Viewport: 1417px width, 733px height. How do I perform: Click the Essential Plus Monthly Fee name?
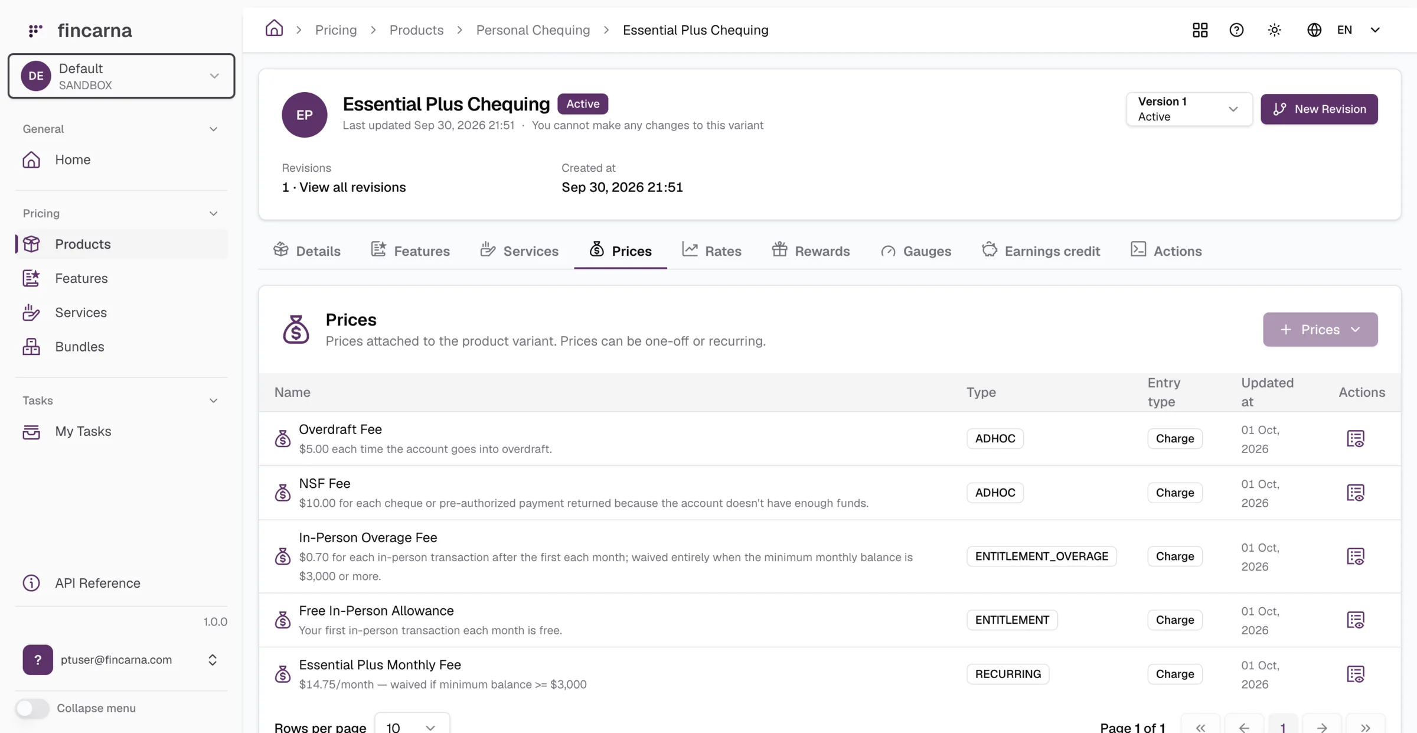click(x=380, y=665)
